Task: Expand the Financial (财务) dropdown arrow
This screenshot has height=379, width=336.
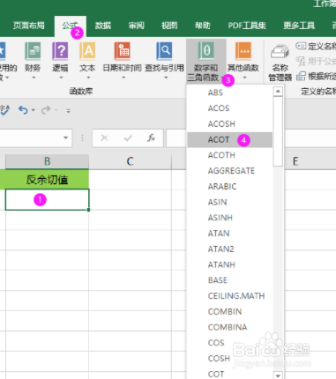Action: (34, 78)
